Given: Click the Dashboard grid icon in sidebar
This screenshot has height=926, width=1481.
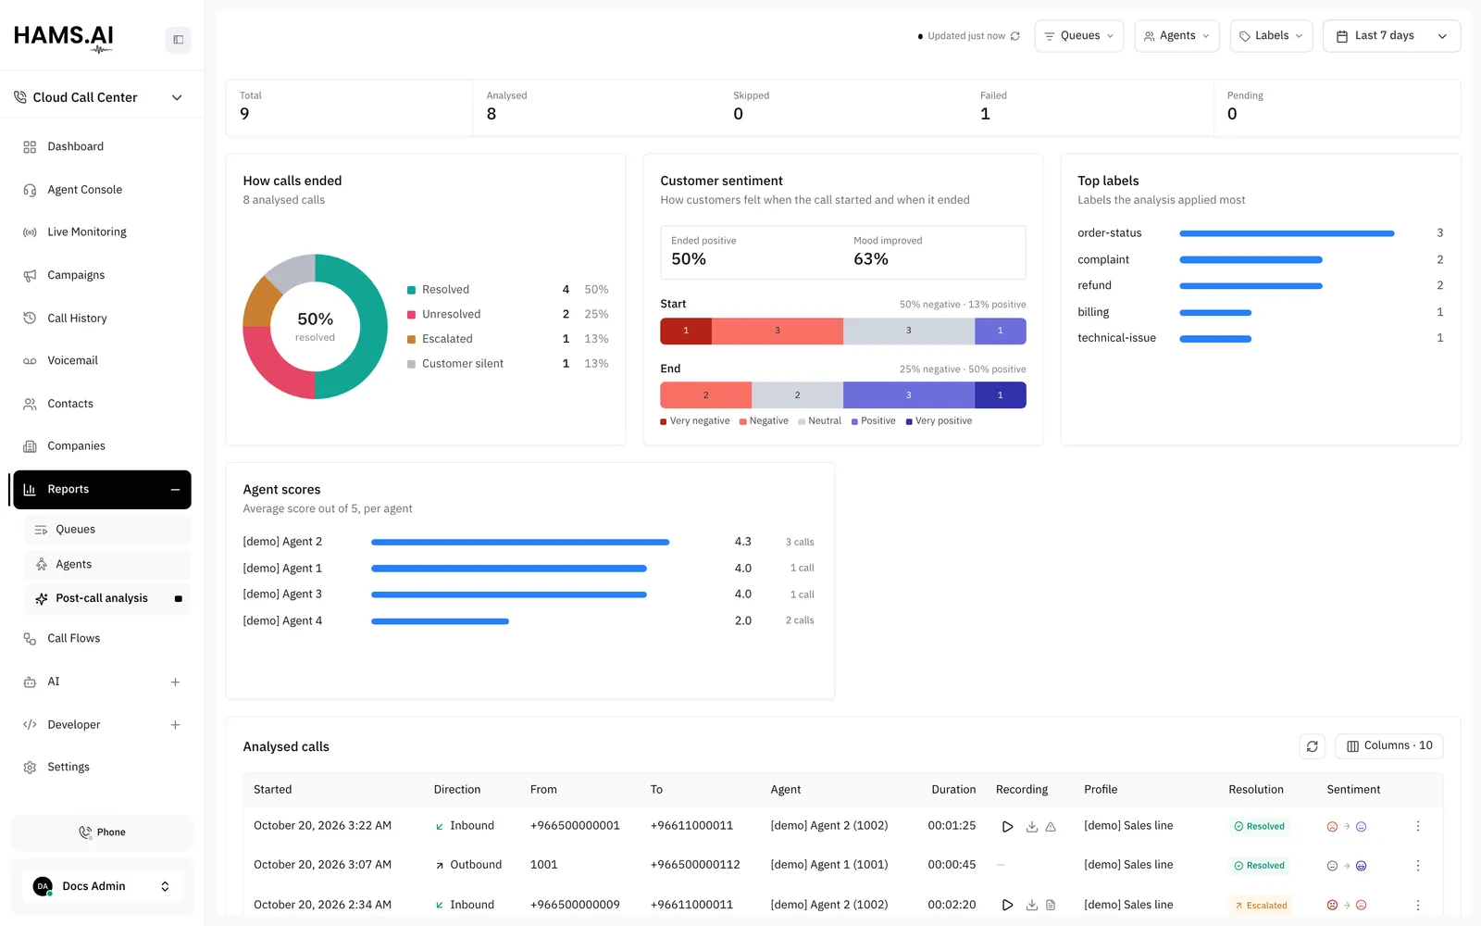Looking at the screenshot, I should click(x=30, y=147).
